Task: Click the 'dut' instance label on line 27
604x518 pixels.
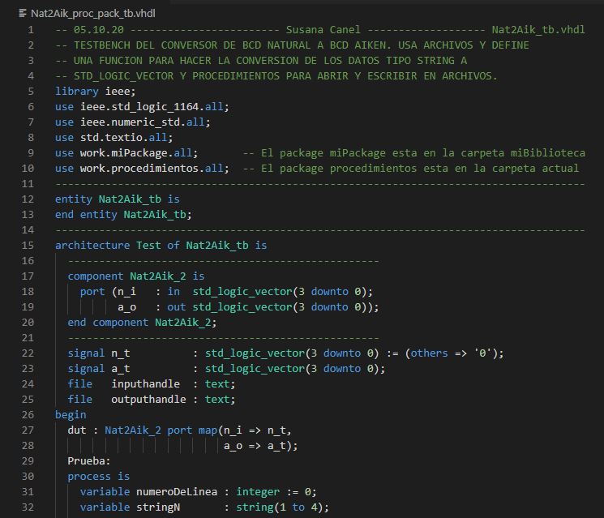Action: point(76,430)
